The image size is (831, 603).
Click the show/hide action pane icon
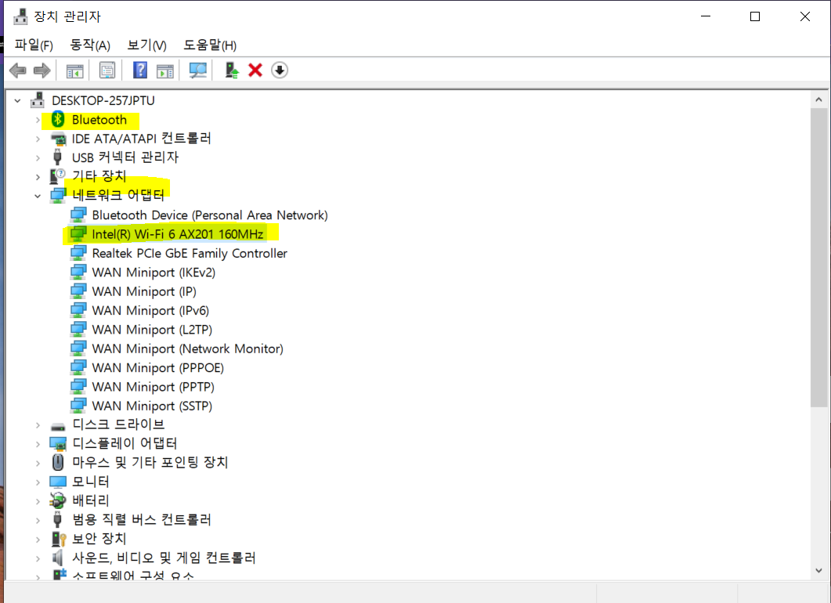pyautogui.click(x=164, y=70)
